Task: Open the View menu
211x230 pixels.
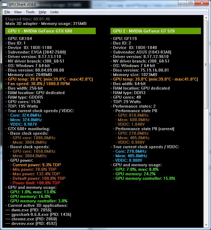Action: 18,12
